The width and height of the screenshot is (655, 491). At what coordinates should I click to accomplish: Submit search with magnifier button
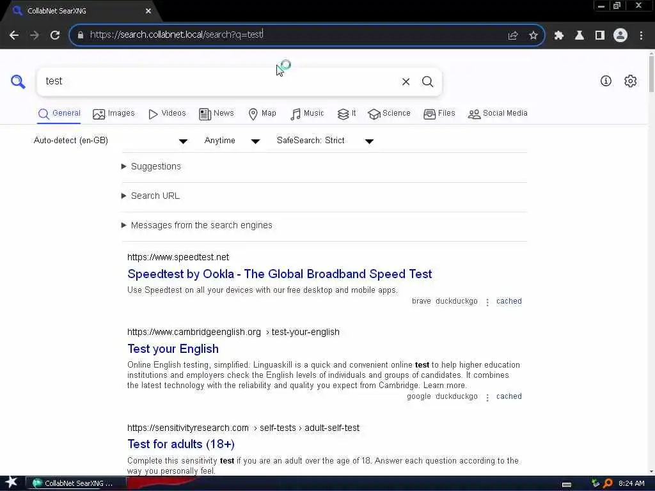[x=427, y=81]
